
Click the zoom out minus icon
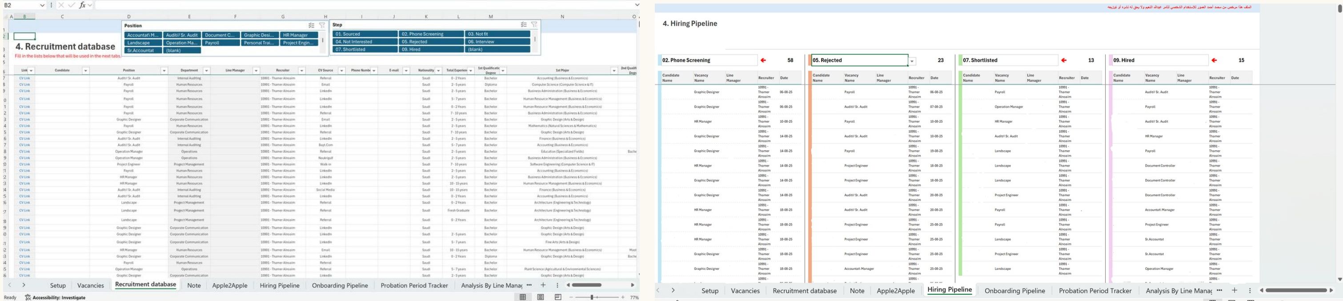point(571,297)
